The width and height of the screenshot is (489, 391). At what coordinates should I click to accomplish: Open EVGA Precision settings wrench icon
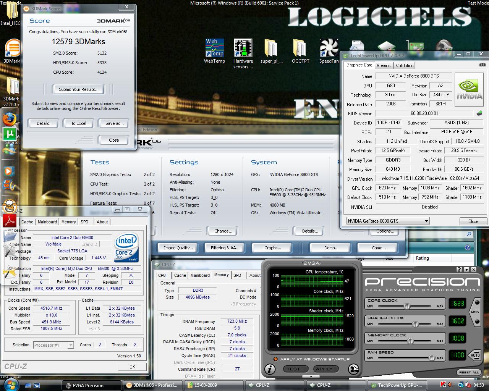pos(353,369)
